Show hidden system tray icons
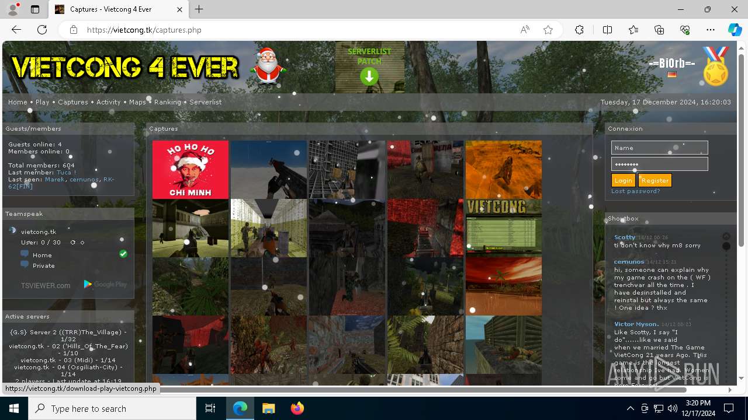 [x=630, y=408]
